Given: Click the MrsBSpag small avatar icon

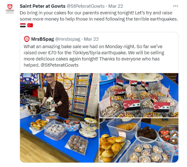Looking at the screenshot, I should point(27,39).
